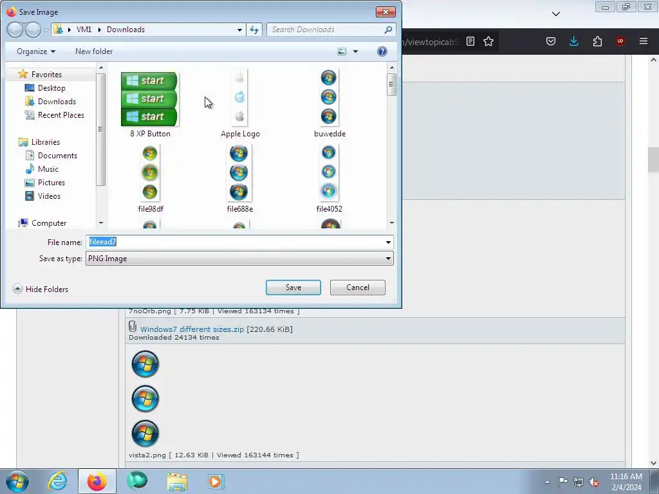Click the first Windows orb image on webpage
Screen dimensions: 659x494
145,364
